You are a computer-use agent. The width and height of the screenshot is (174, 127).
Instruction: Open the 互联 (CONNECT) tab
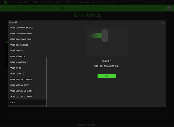pos(86,2)
